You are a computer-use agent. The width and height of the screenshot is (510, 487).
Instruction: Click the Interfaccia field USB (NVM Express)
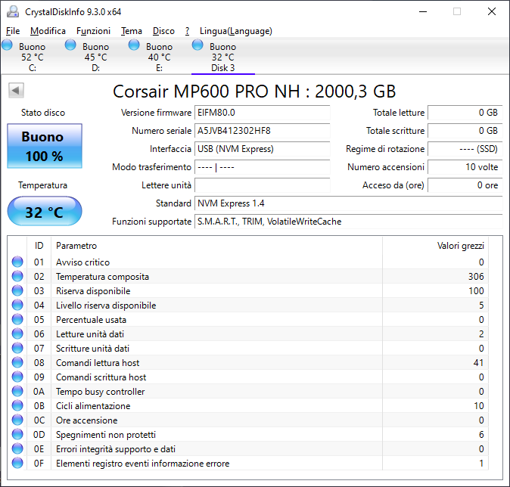point(262,149)
